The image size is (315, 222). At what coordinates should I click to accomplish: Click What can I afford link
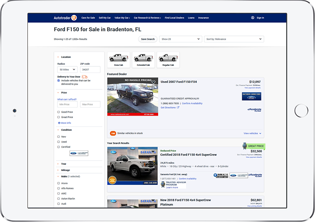pyautogui.click(x=67, y=99)
